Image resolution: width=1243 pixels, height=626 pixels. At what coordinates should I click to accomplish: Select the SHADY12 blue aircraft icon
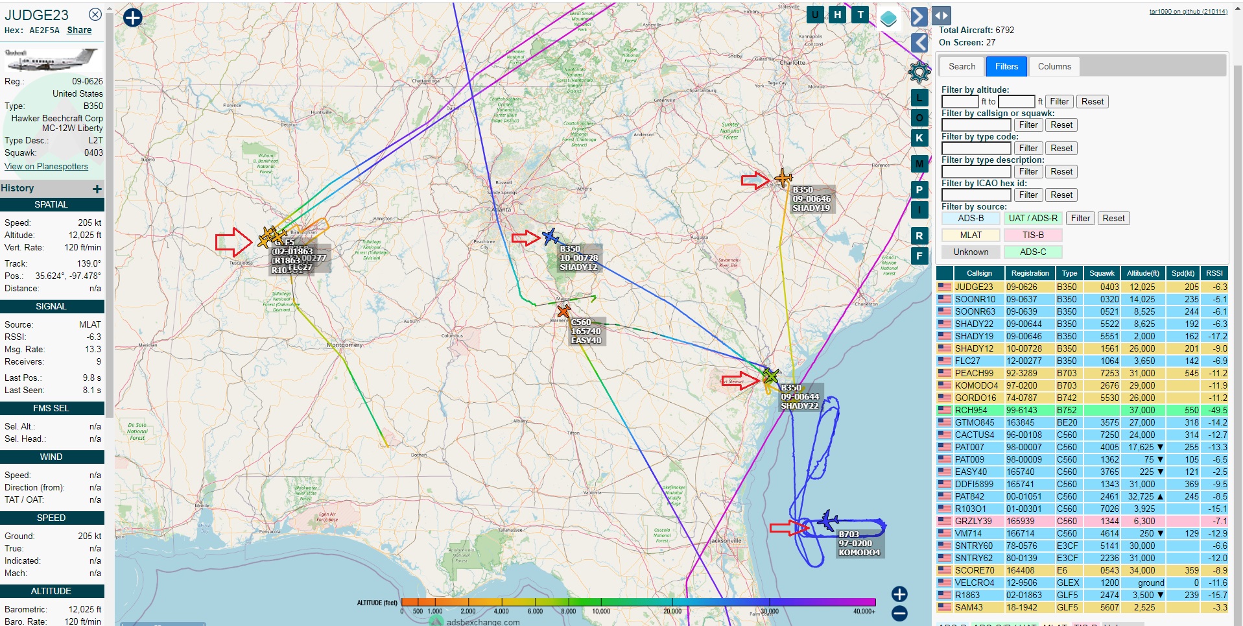pos(550,237)
